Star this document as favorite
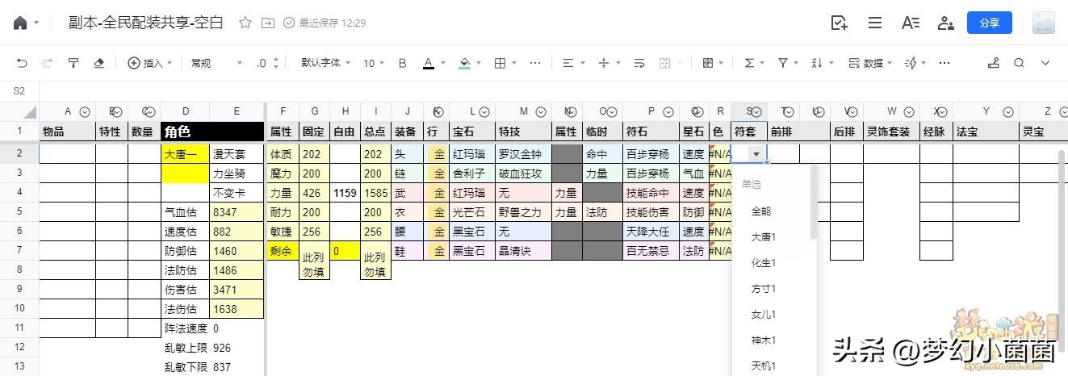 [x=245, y=23]
